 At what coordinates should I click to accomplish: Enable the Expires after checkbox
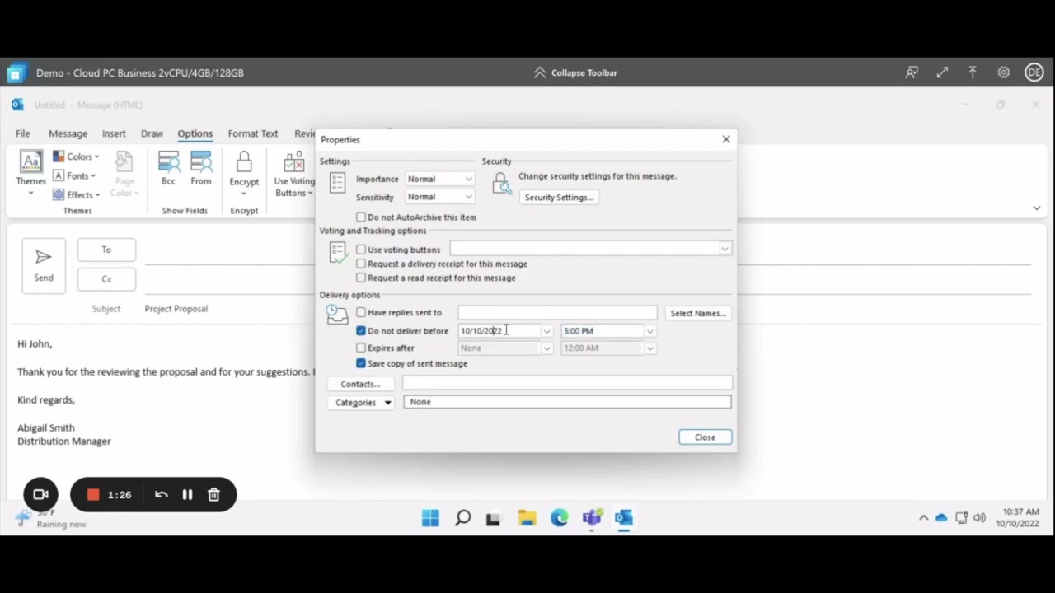point(361,348)
